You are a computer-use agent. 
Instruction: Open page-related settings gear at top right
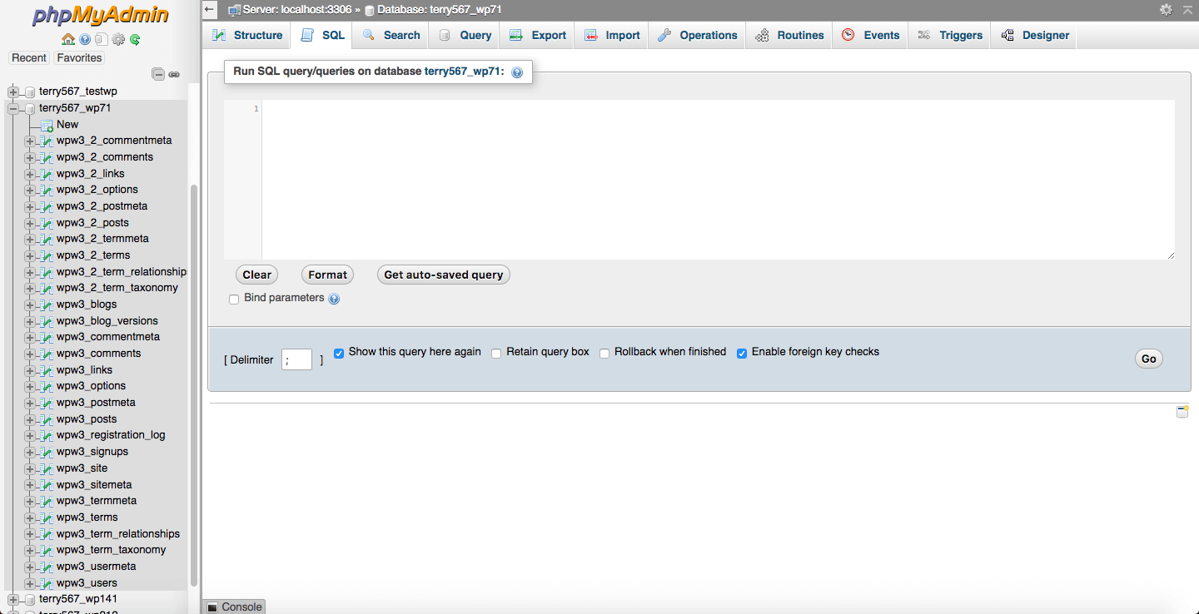[1166, 10]
